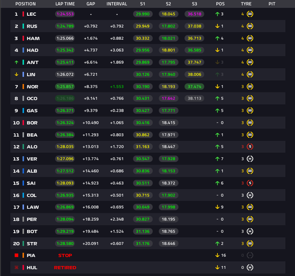Image resolution: width=295 pixels, height=276 pixels.
Task: Click the soft tyre icon in ALO's row
Action: pyautogui.click(x=250, y=147)
